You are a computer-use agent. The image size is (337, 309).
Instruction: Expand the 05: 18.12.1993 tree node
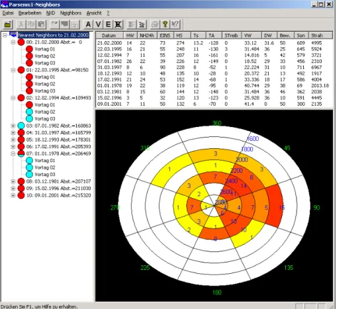(13, 140)
